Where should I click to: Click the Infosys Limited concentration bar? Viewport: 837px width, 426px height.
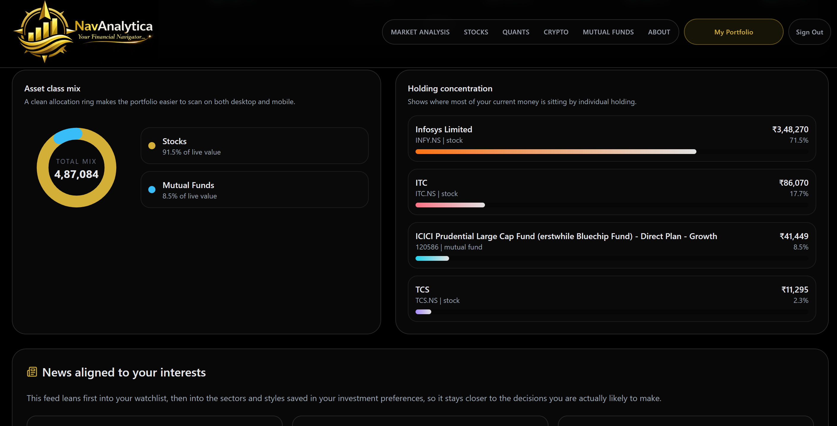(556, 151)
